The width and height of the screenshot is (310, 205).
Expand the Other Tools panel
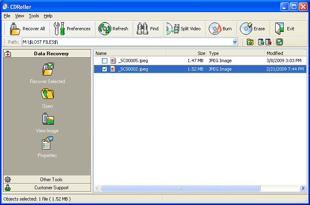pos(47,180)
